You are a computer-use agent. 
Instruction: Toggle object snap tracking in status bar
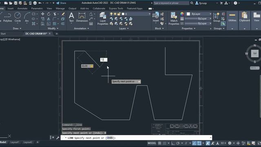[194, 143]
